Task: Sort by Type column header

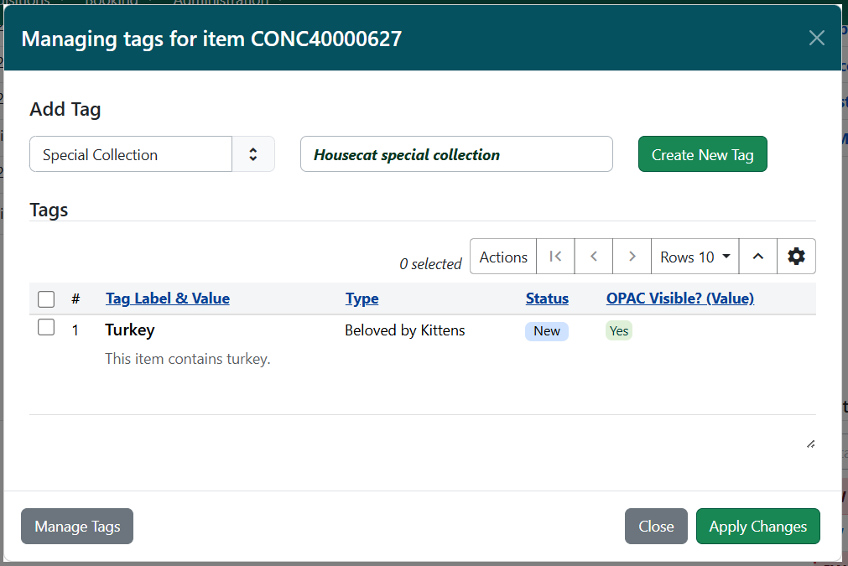Action: [x=362, y=299]
